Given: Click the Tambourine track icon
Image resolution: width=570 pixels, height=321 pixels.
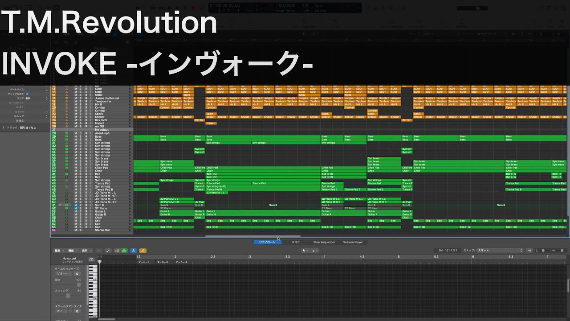Looking at the screenshot, I should tap(66, 101).
